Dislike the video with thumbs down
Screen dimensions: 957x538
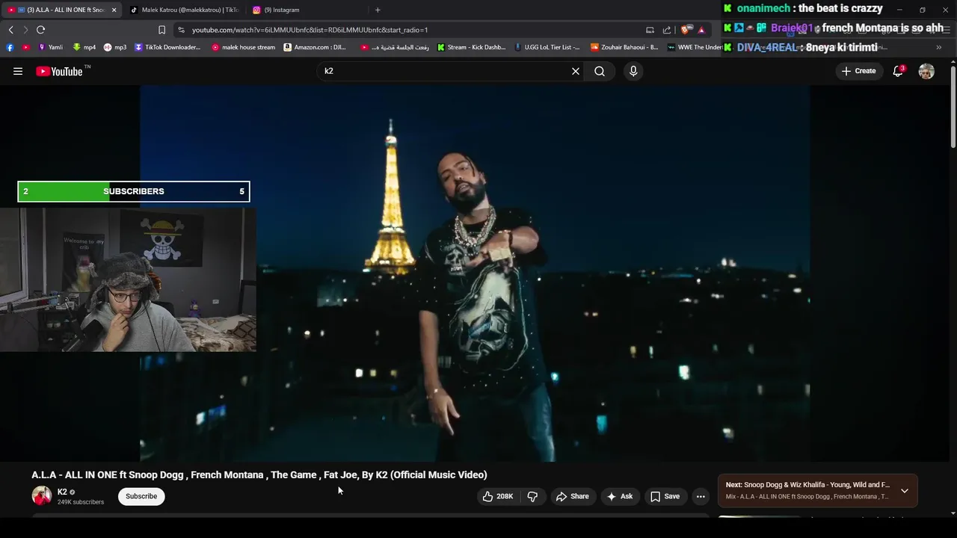point(532,496)
